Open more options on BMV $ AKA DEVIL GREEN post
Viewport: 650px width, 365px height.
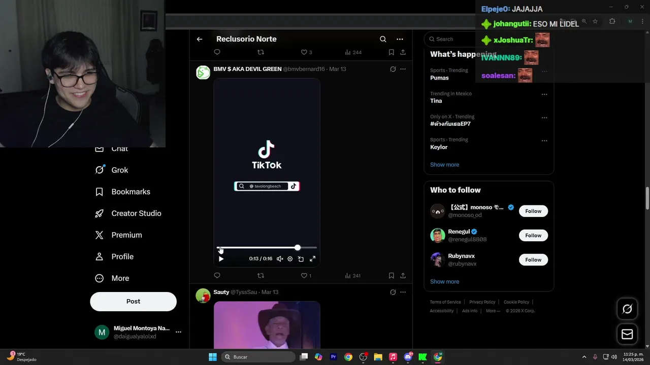403,69
